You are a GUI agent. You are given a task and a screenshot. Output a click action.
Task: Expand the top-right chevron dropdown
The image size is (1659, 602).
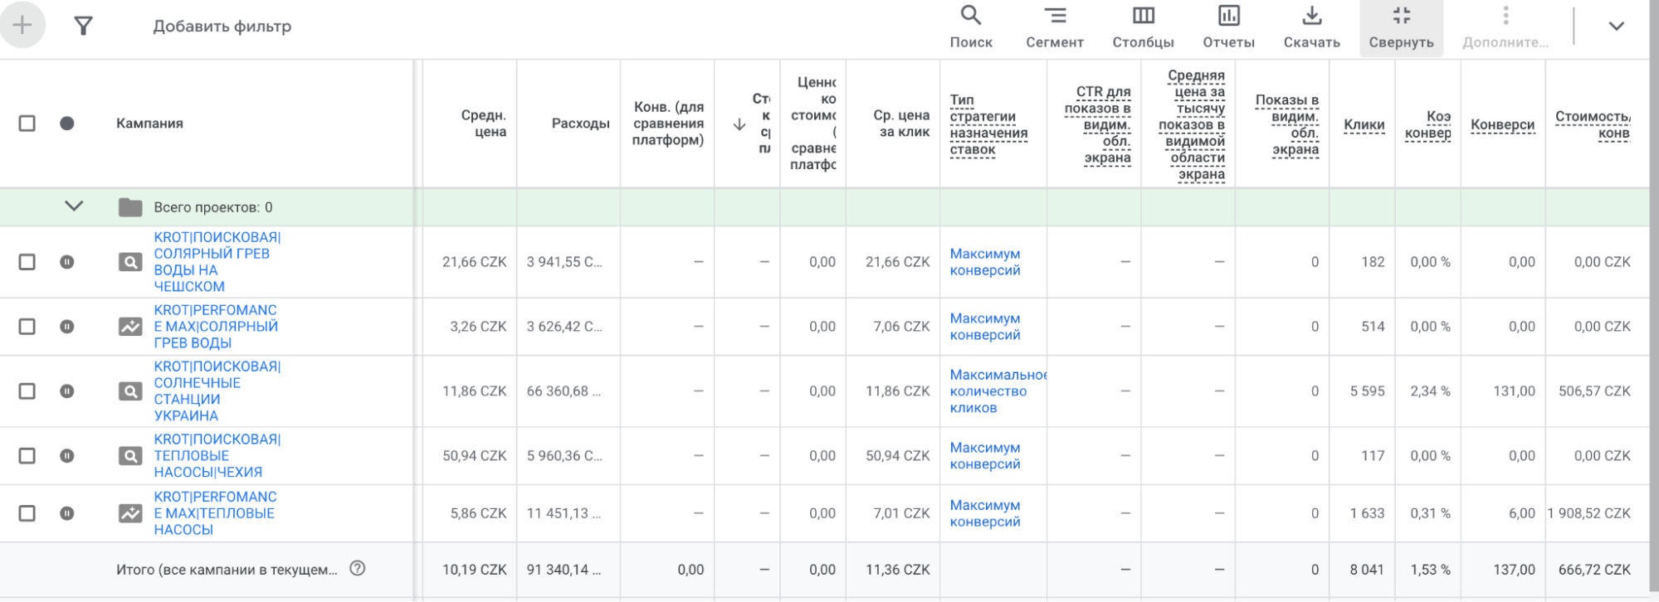coord(1616,27)
